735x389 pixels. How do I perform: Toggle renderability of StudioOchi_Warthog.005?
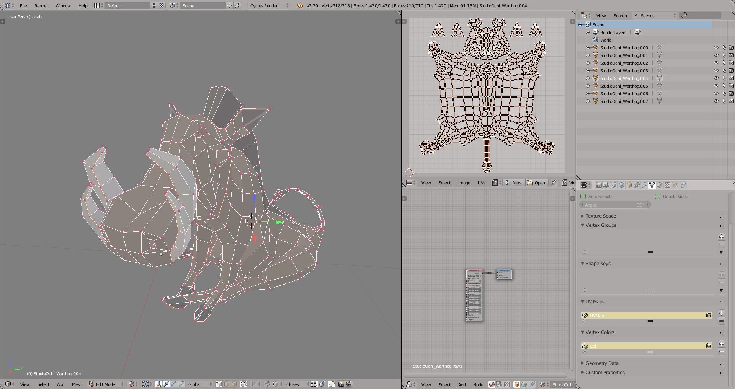click(x=731, y=86)
